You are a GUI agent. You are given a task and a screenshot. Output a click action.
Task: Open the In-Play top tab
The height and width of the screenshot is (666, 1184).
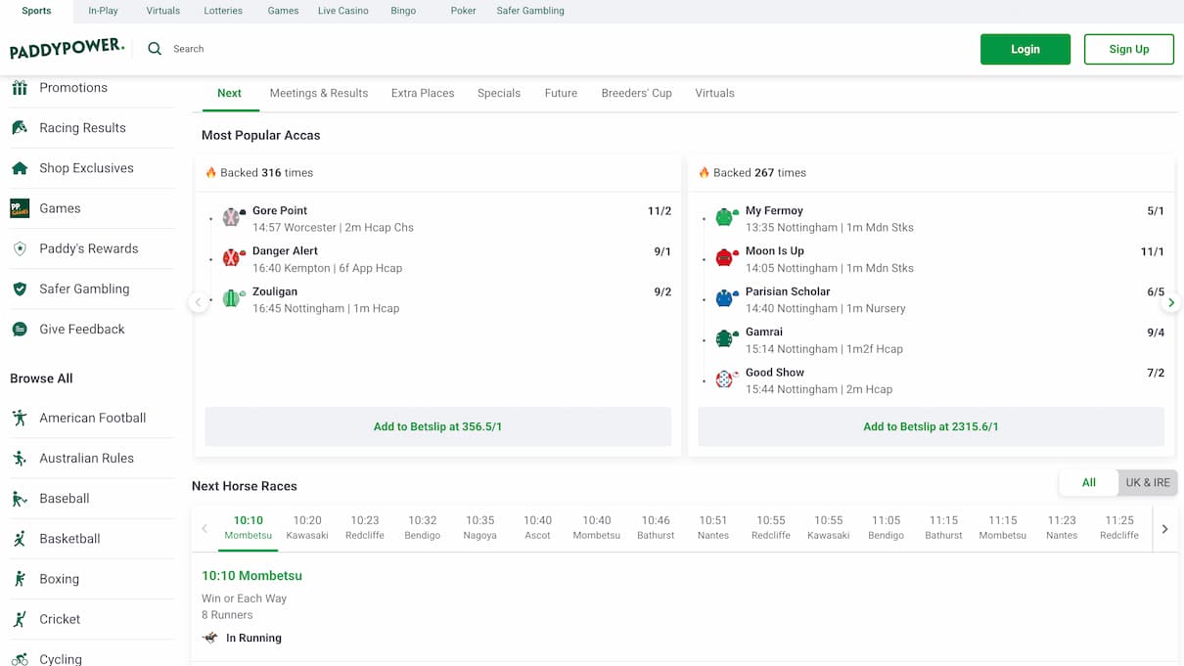point(103,11)
